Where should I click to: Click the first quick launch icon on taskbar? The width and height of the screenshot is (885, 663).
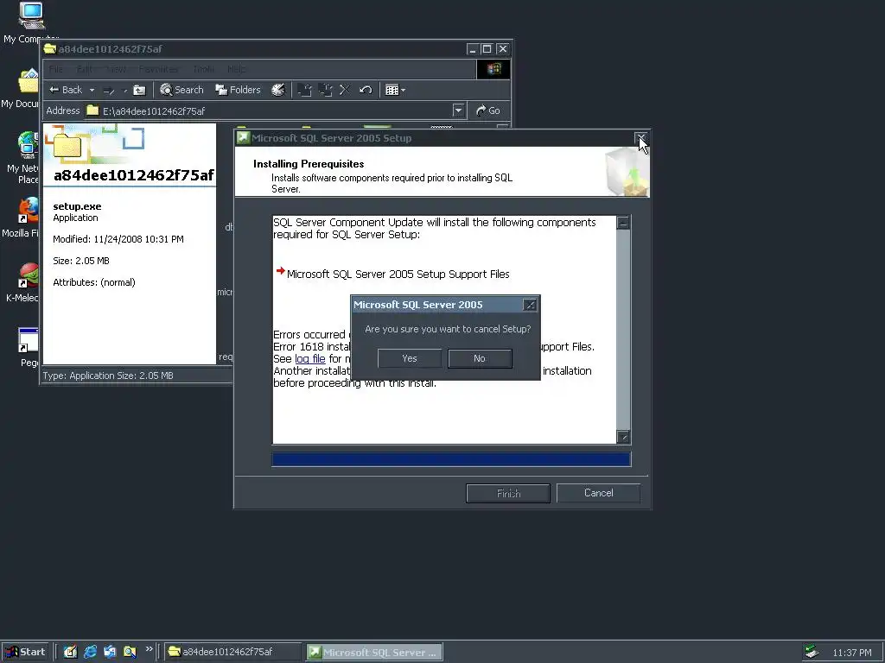[70, 652]
